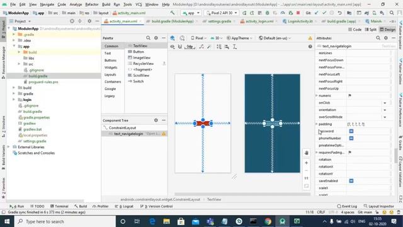Open the AppTheme dropdown
Image resolution: width=403 pixels, height=227 pixels.
(x=239, y=38)
